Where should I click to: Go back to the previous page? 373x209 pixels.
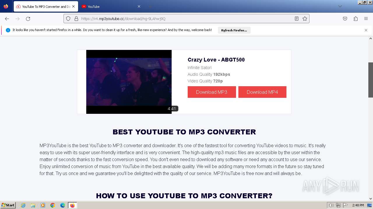[7, 19]
